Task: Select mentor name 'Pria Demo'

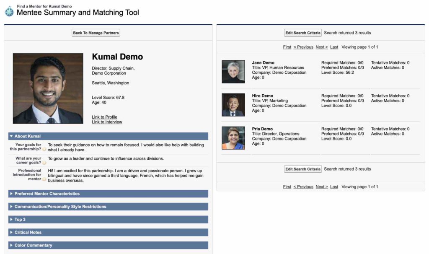Action: coord(262,129)
